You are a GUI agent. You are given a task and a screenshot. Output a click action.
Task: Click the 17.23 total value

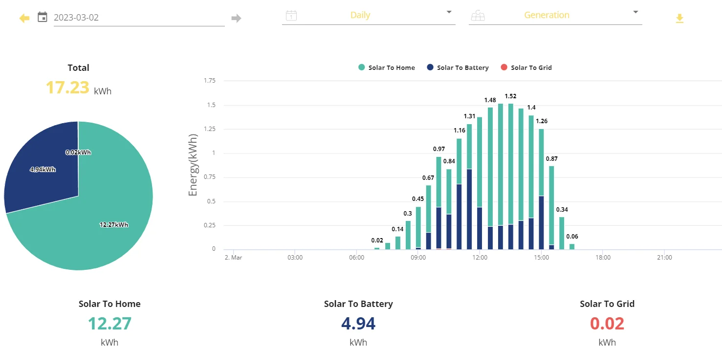point(67,87)
